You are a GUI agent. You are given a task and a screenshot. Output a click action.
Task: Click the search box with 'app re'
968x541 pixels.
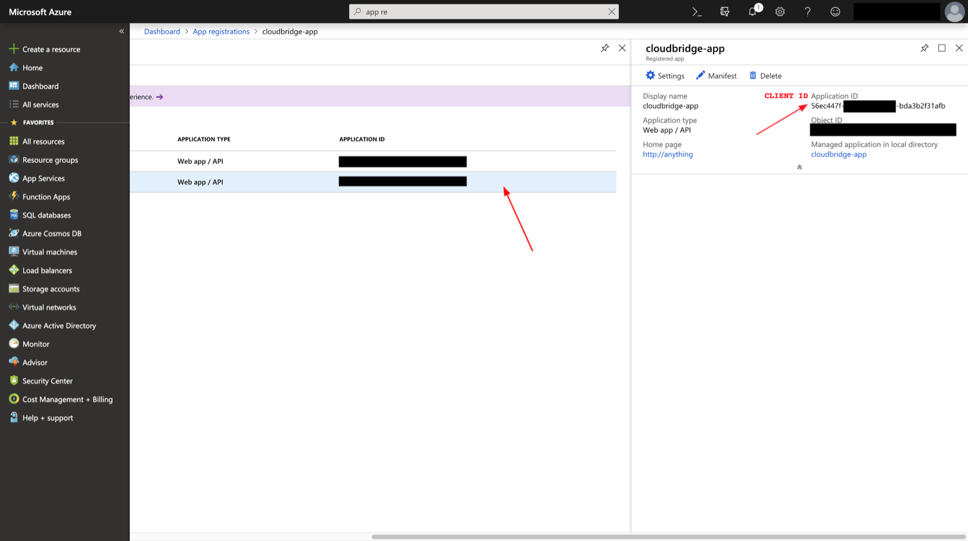tap(484, 12)
